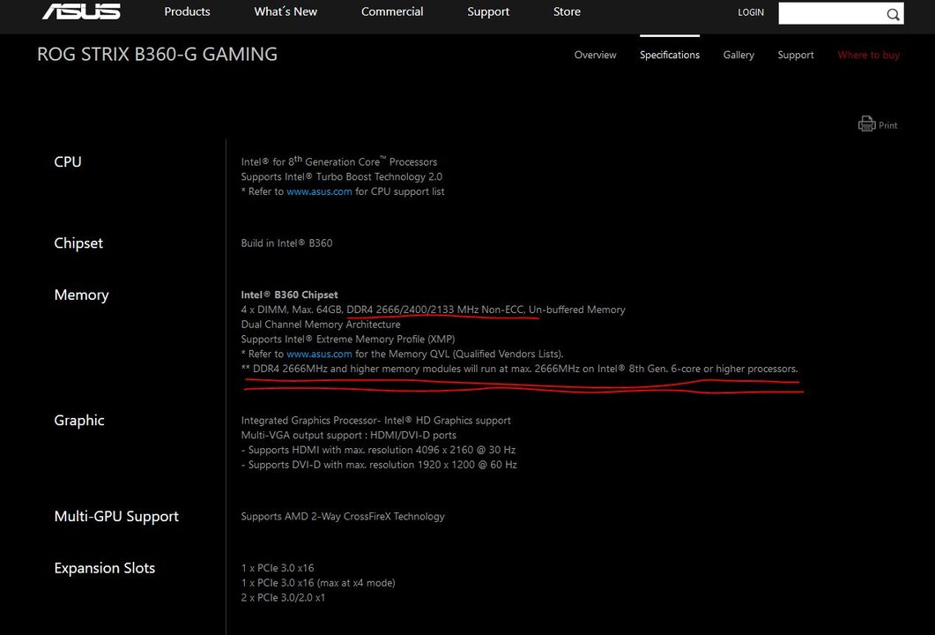Open the product Support tab

pyautogui.click(x=796, y=55)
